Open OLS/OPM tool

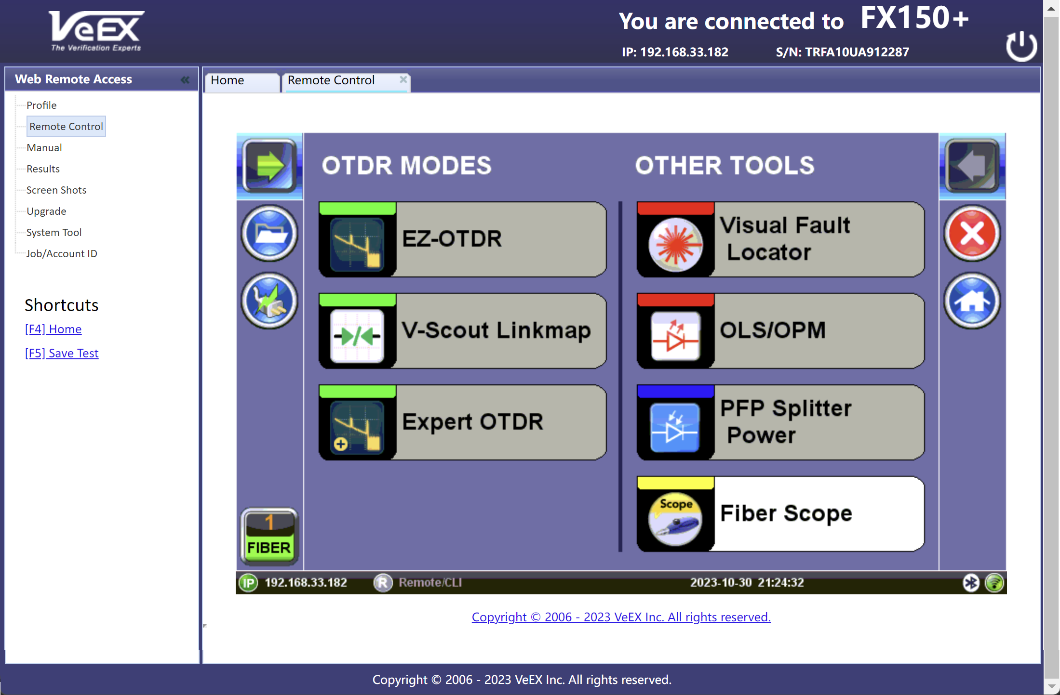[781, 331]
